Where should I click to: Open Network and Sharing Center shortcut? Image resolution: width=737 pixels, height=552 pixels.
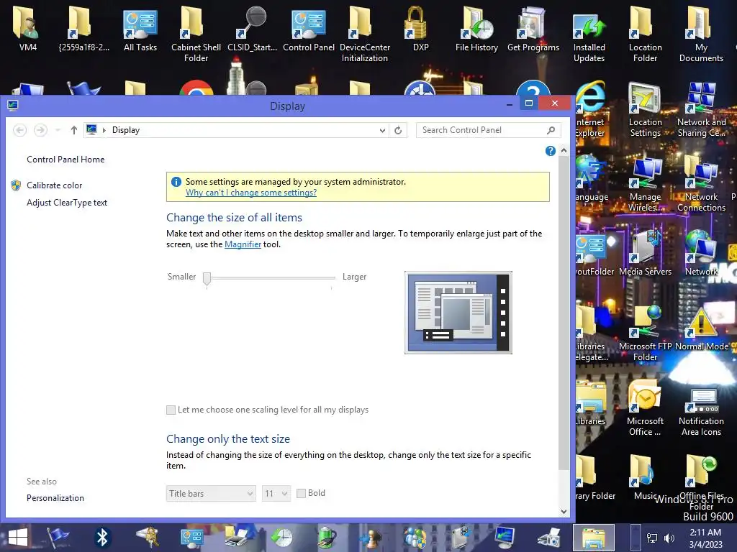701,110
